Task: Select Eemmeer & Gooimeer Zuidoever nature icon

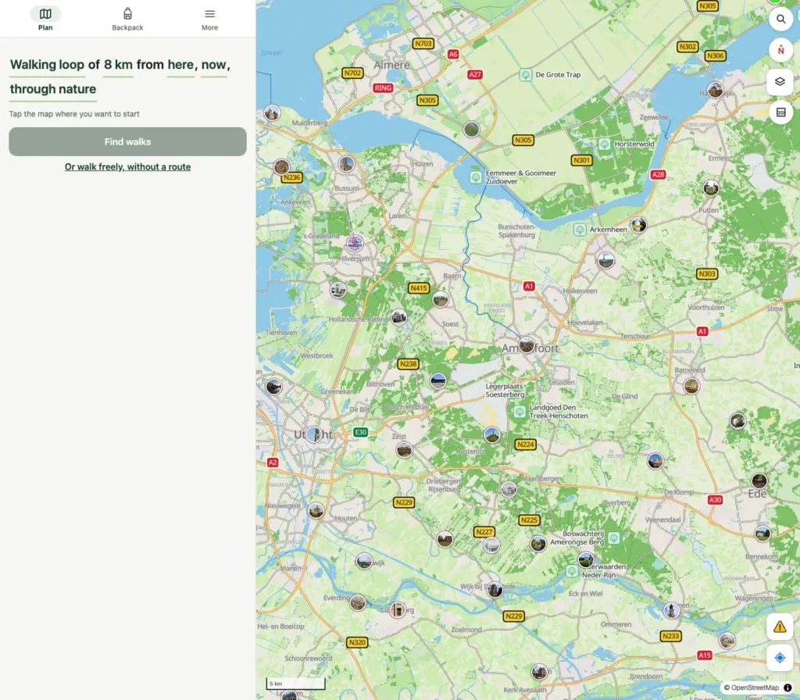Action: tap(476, 177)
